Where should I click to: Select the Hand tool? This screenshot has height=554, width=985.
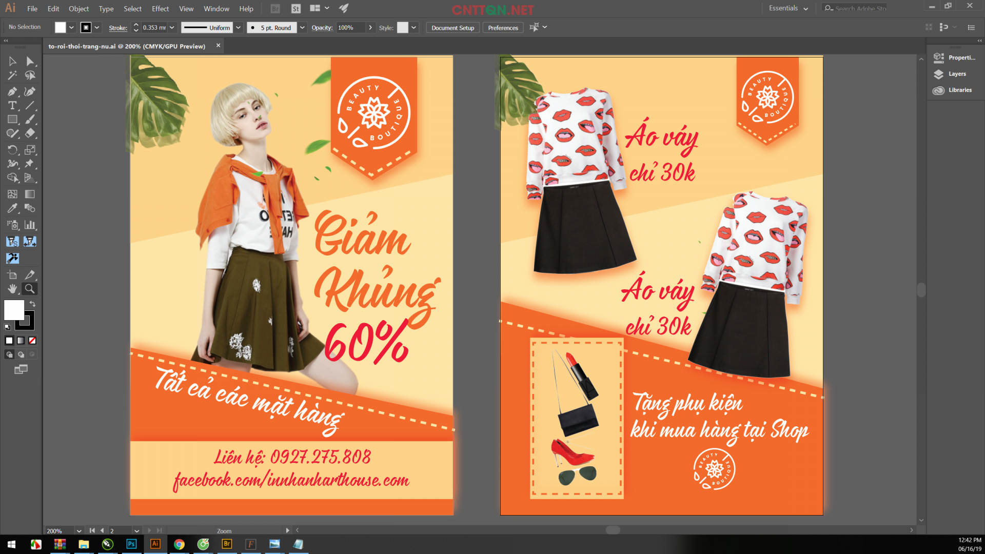(x=12, y=289)
